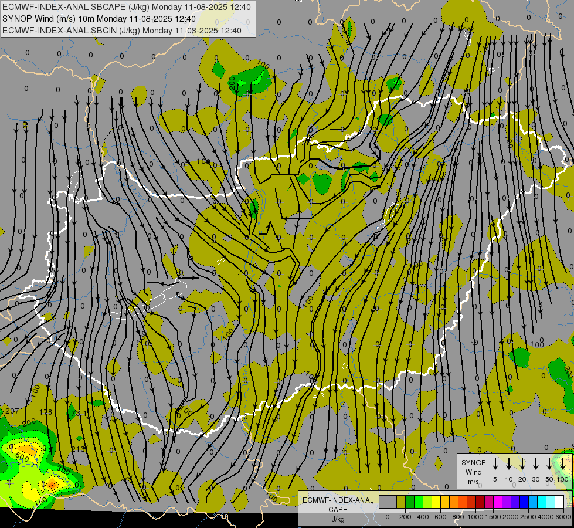
Task: Pick the olive swatch in the CAPE legend
Action: tap(401, 502)
